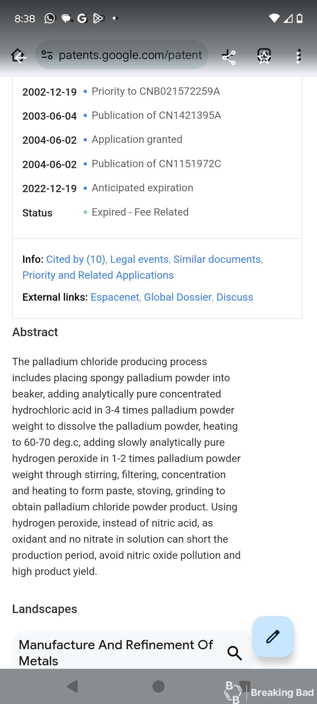Viewport: 317px width, 704px height.
Task: Tap the Android home navigation button
Action: 158,686
